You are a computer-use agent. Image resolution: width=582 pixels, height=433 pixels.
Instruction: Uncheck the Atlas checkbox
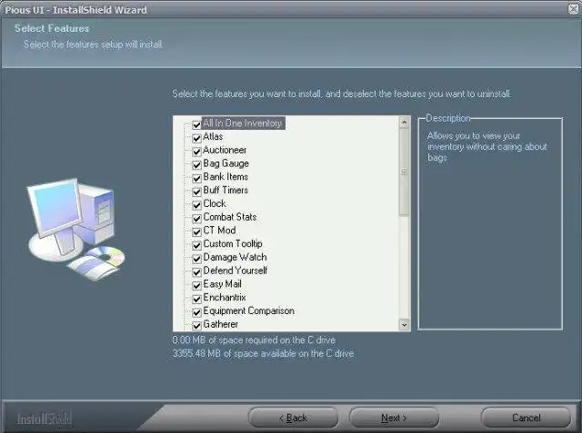(196, 138)
